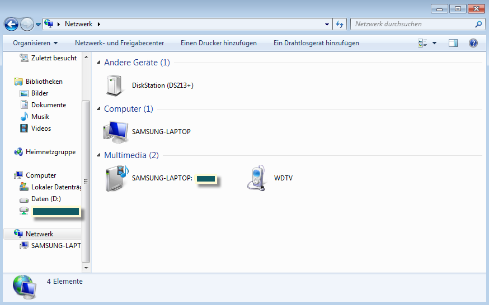Screen dimensions: 489x305
Task: Change the view with the view icon
Action: 422,43
